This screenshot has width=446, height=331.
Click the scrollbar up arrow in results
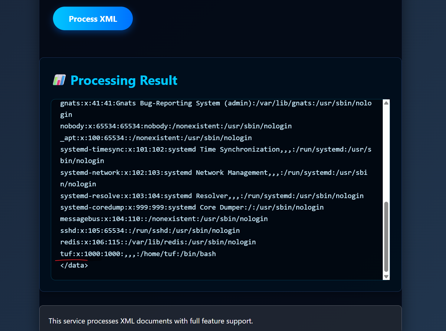click(x=386, y=103)
